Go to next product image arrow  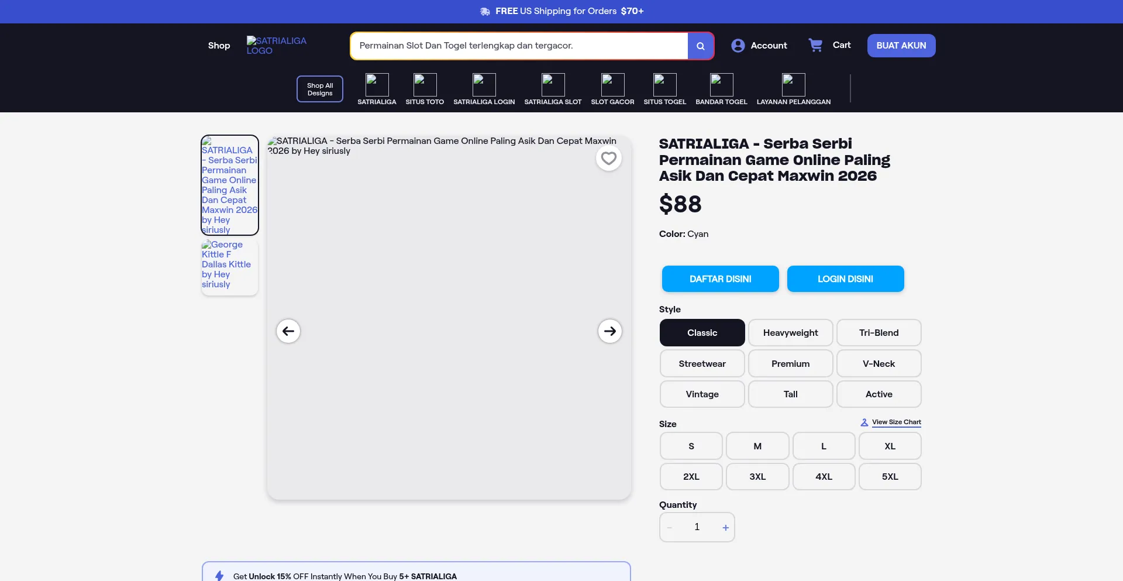[x=610, y=331]
